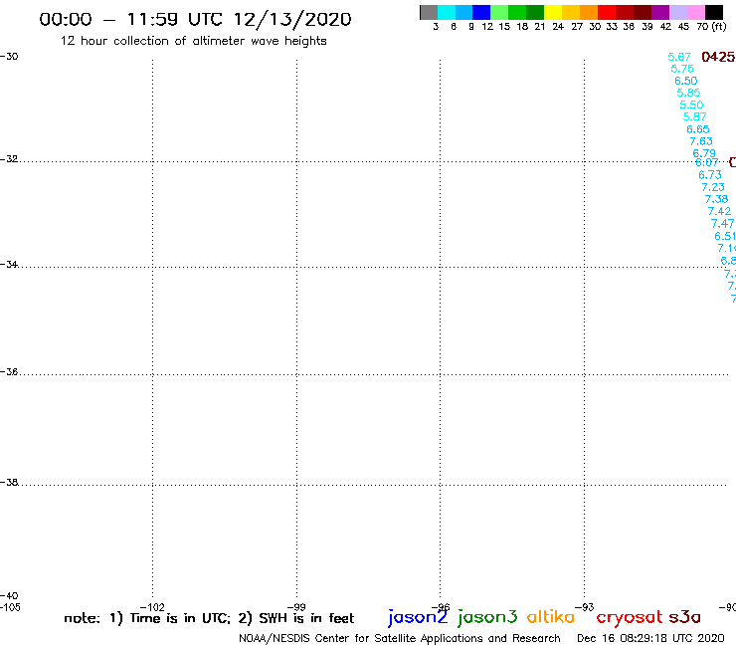Click the green 'jason3' satellite label
The image size is (736, 647).
coord(487,617)
